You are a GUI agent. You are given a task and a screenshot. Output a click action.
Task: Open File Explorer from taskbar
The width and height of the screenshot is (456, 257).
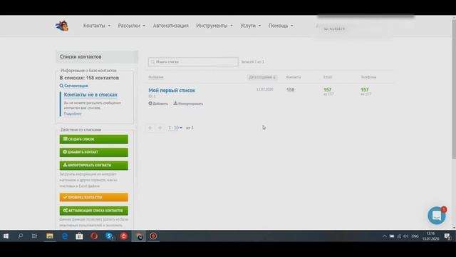(50, 236)
